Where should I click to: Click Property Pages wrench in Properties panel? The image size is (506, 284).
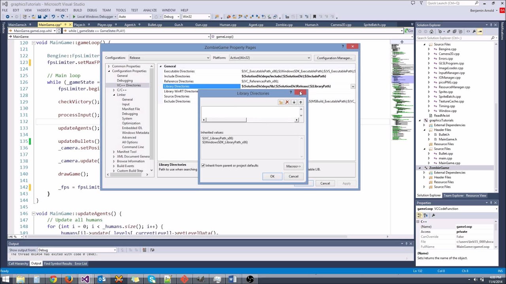click(x=433, y=215)
